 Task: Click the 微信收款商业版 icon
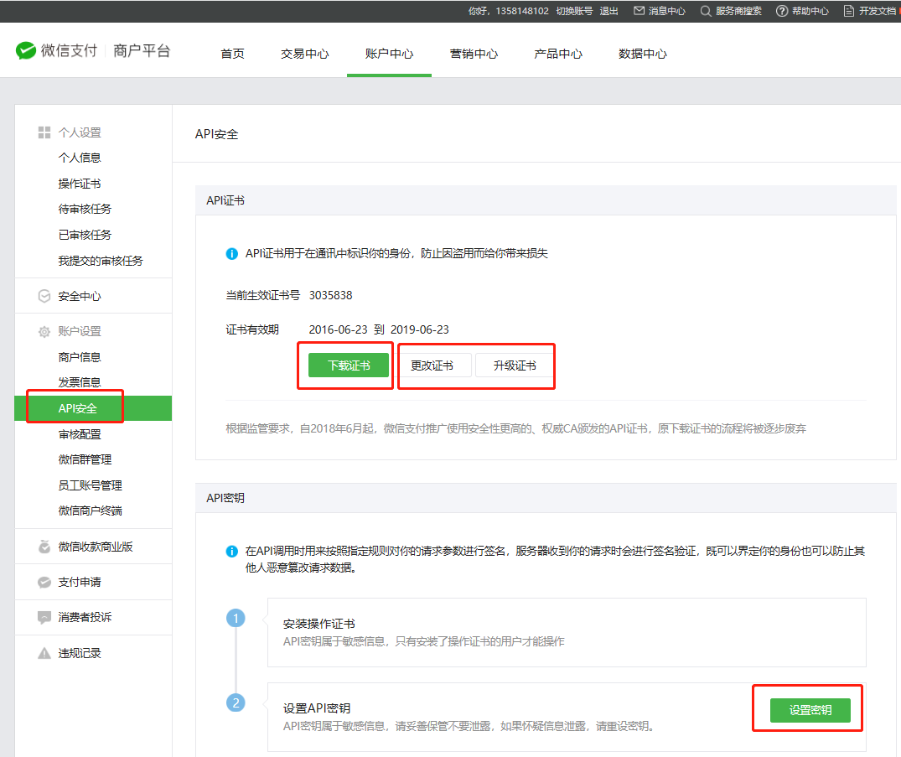tap(44, 547)
